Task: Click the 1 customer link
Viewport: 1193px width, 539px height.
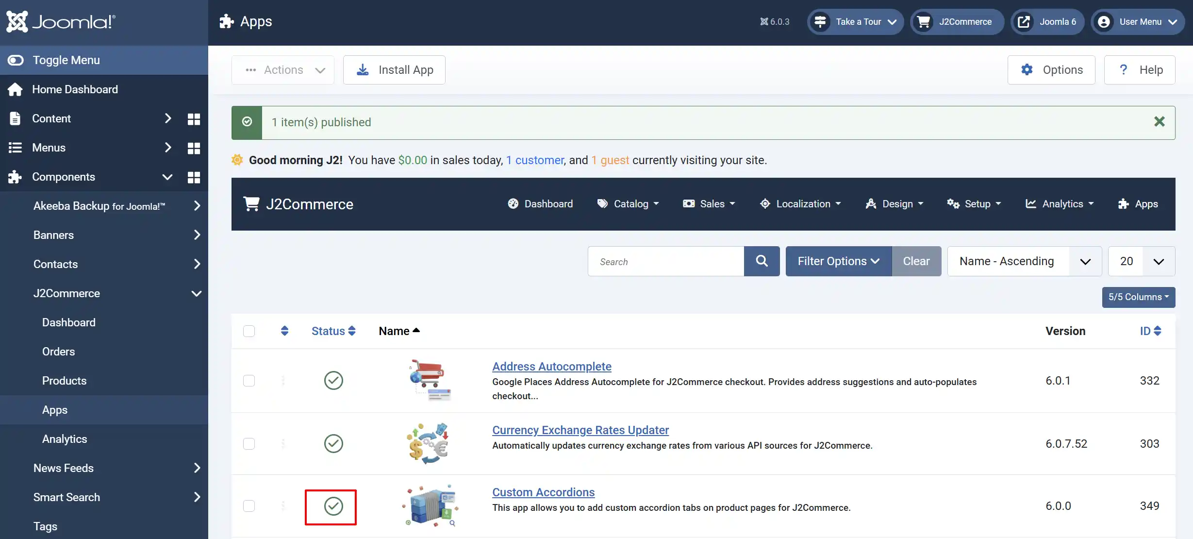Action: tap(535, 160)
